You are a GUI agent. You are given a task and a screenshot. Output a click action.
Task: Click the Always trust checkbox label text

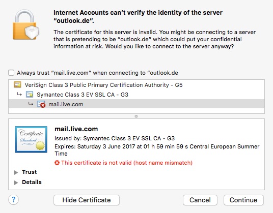coord(97,73)
